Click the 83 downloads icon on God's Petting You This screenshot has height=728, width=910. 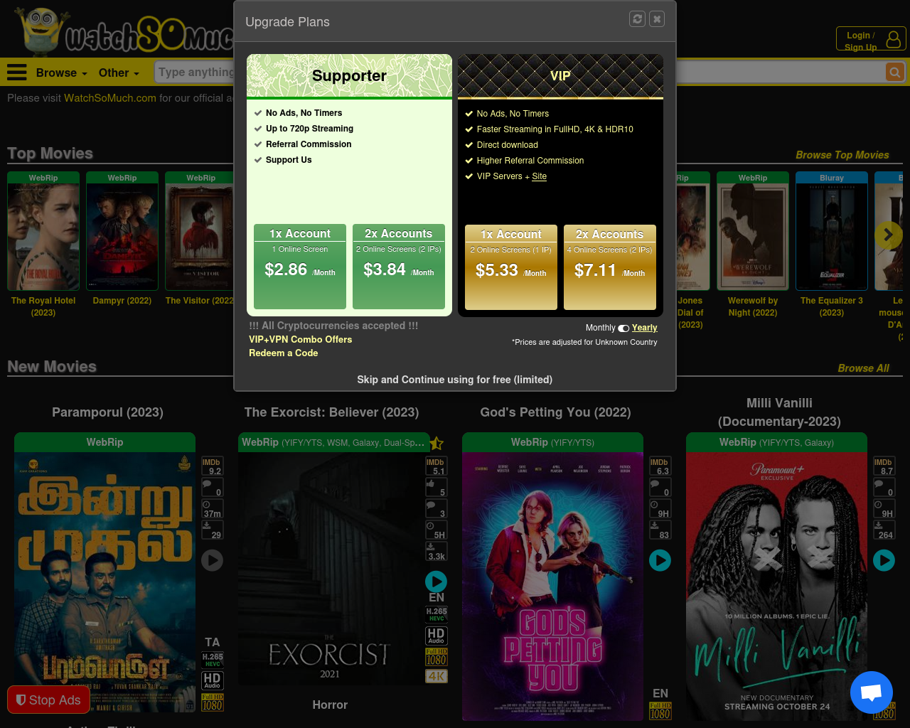[x=660, y=530]
